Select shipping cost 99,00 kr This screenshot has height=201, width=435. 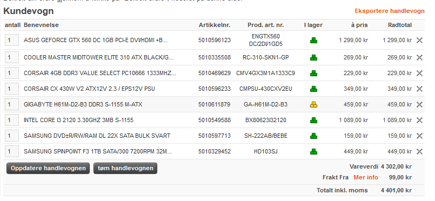click(400, 177)
